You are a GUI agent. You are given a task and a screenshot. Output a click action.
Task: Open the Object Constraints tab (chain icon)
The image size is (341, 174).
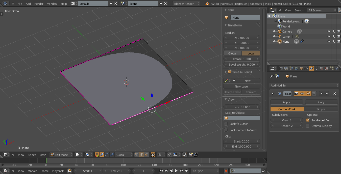pos(306,68)
